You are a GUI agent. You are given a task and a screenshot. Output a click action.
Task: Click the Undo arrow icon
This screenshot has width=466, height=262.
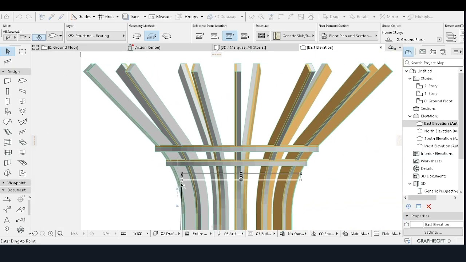pos(19,17)
